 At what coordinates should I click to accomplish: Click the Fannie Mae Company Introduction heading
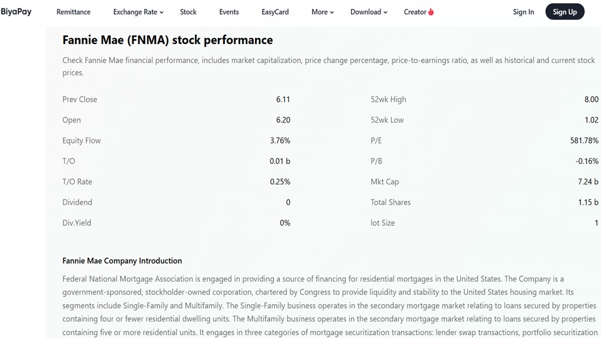click(122, 261)
